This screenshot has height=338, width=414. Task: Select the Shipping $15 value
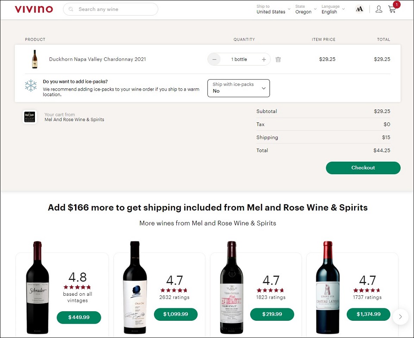[386, 138]
